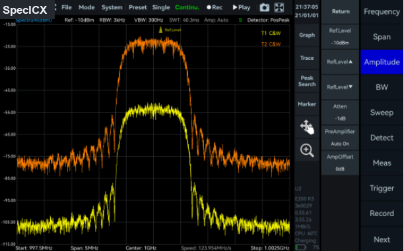Switch to Single sweep mode
Screen dimensions: 404x251
coord(161,7)
